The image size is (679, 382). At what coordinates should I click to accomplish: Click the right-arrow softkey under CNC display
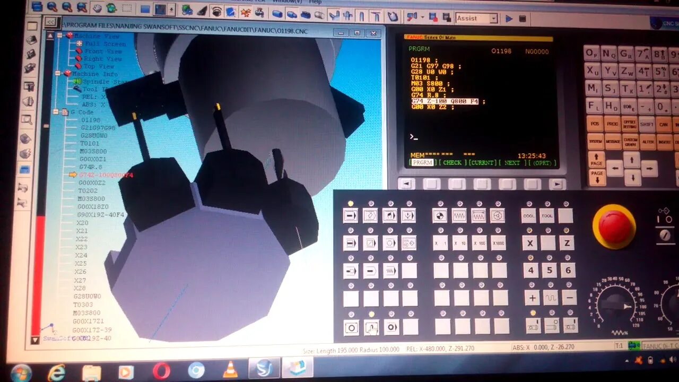pos(557,184)
